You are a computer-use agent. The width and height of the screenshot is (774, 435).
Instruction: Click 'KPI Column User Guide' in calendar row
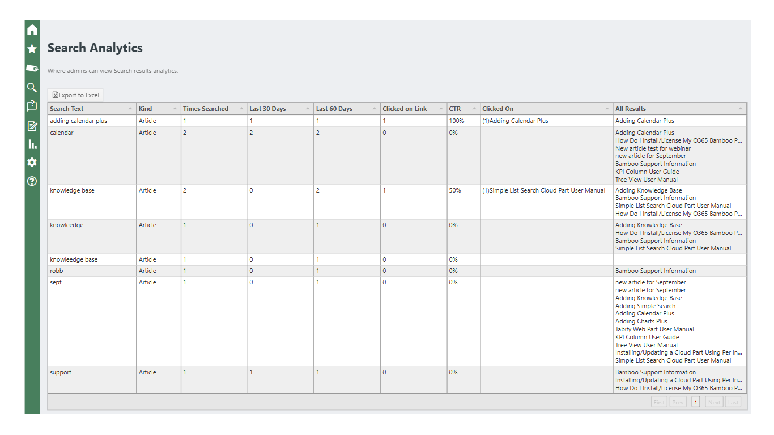[647, 172]
